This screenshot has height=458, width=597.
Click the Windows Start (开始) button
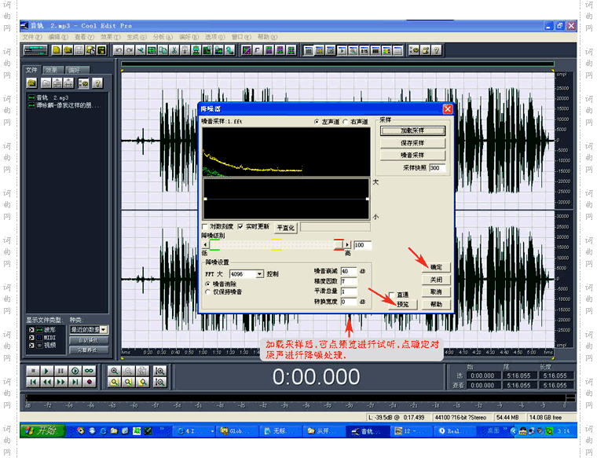43,431
